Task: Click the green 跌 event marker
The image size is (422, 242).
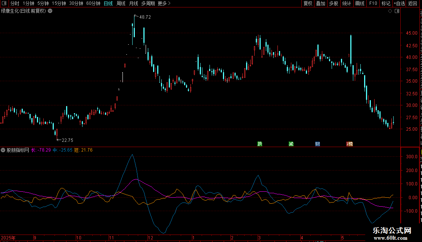Action: click(260, 144)
